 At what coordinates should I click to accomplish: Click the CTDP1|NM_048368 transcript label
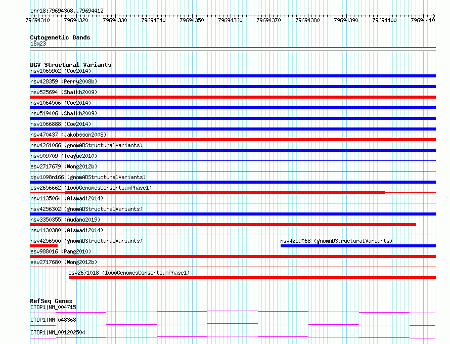53,320
